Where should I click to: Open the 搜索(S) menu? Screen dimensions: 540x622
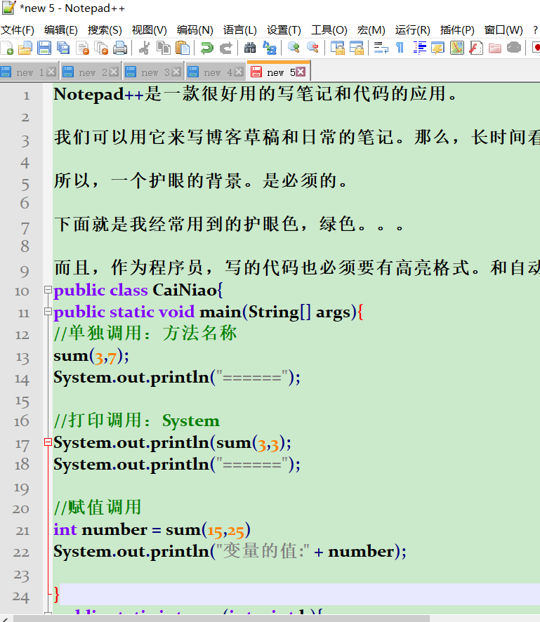click(x=105, y=30)
